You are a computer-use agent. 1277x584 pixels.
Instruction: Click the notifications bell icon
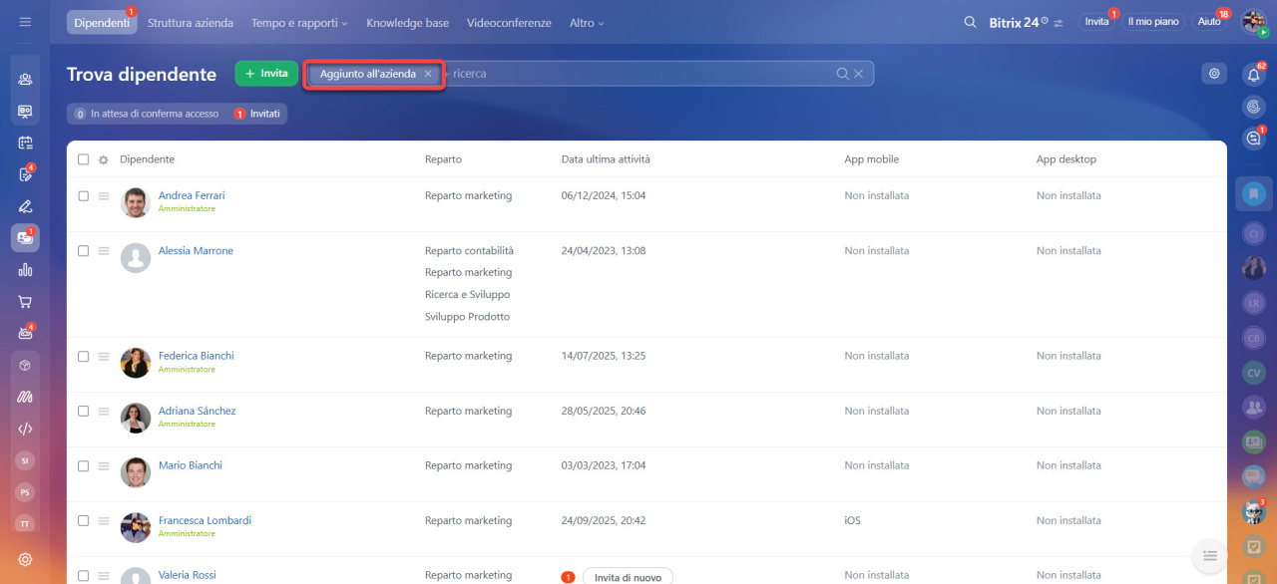pyautogui.click(x=1253, y=75)
